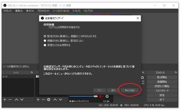Screen dimensions: 181x110
Task: Pop out the コントロール dock panel
Action: tap(177, 73)
